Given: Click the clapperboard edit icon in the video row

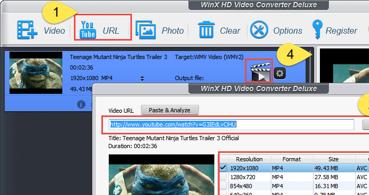Looking at the screenshot, I should coord(260,72).
